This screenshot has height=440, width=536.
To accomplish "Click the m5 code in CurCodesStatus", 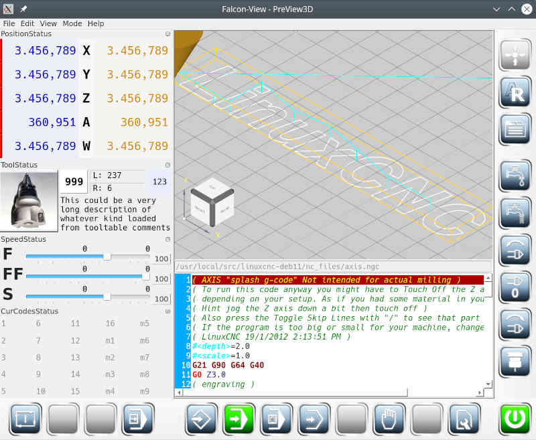I will click(144, 323).
